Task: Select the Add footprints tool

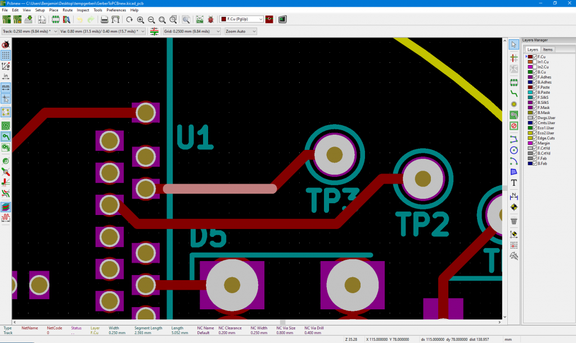Action: click(514, 82)
